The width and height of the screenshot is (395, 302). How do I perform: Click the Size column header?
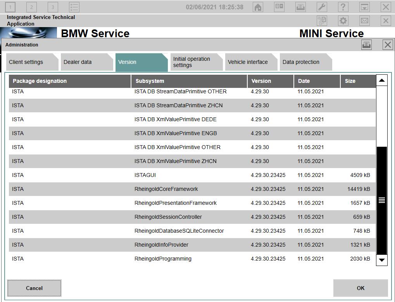(x=358, y=81)
